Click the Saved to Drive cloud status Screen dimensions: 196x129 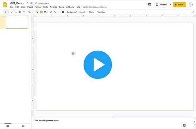coord(42,3)
